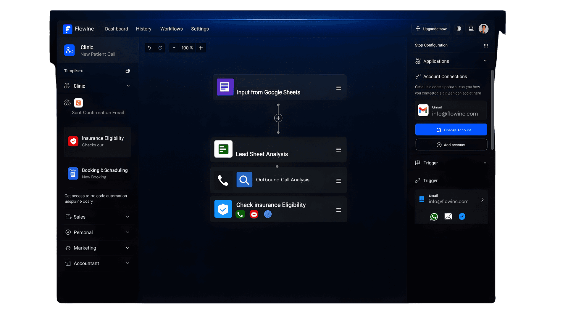Click the notification bell icon
568x320 pixels.
(x=471, y=29)
